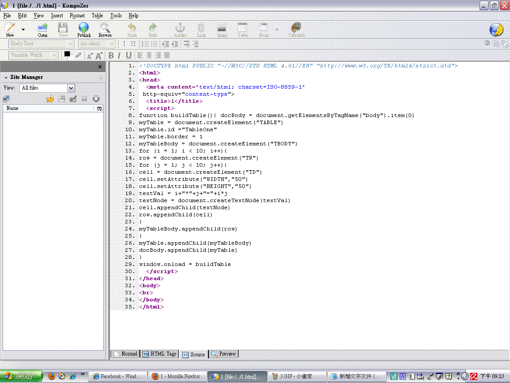Open the Table menu
Image resolution: width=510 pixels, height=383 pixels.
[x=97, y=16]
